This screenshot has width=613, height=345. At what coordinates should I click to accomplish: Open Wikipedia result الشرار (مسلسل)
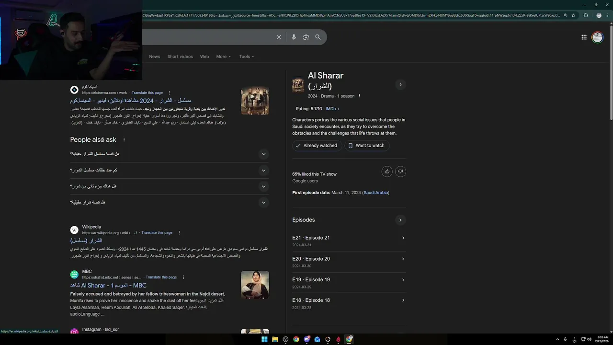[86, 241]
